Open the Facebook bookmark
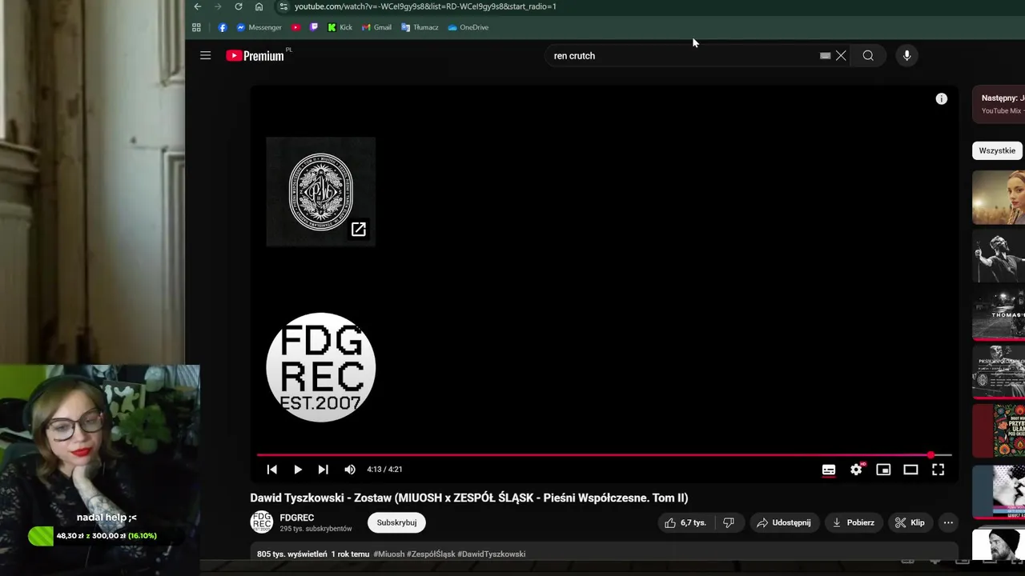Image resolution: width=1025 pixels, height=576 pixels. [223, 27]
